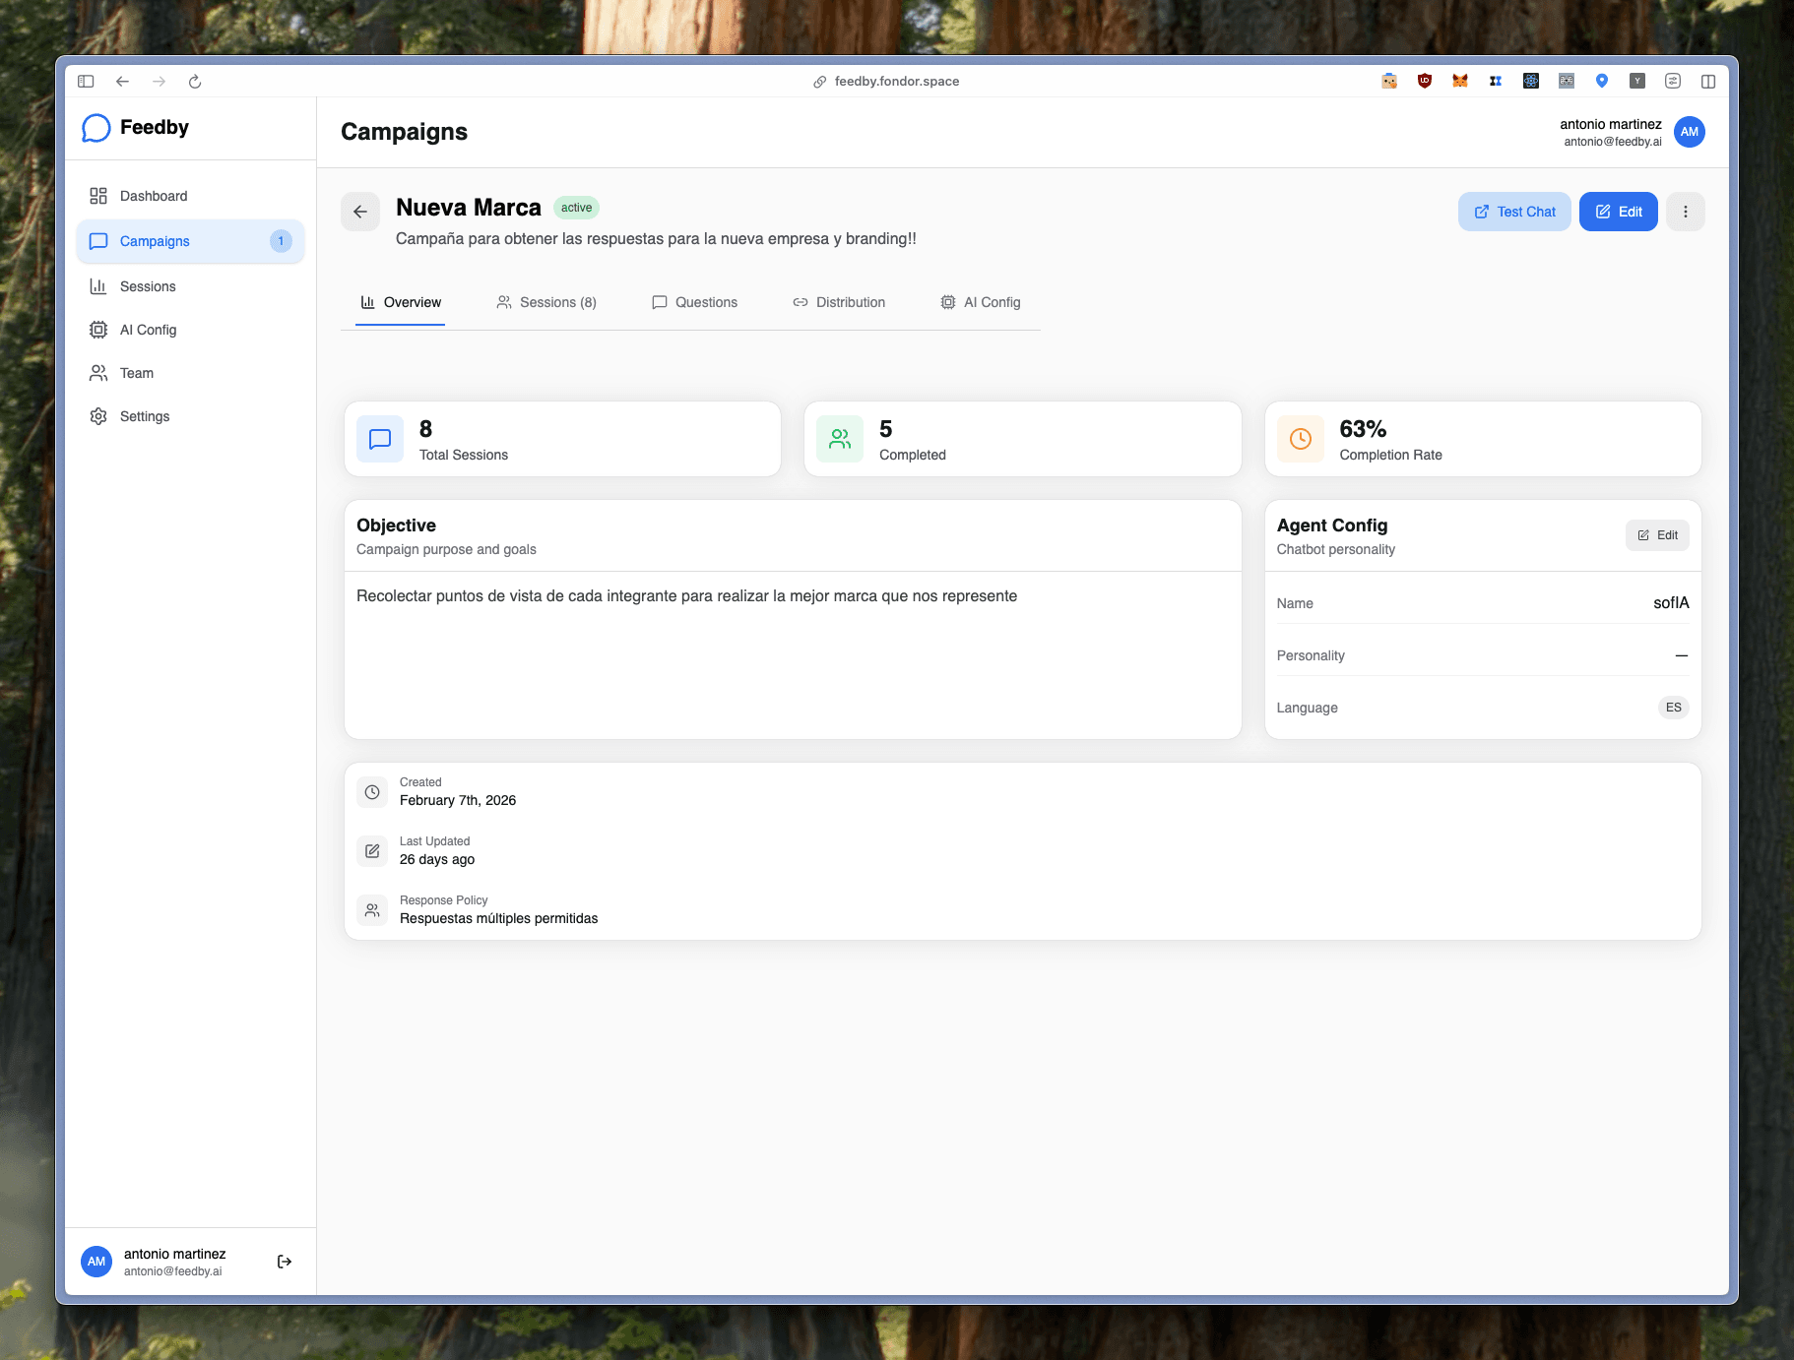Click Edit in the Agent Config card
The width and height of the screenshot is (1794, 1360).
pyautogui.click(x=1657, y=534)
